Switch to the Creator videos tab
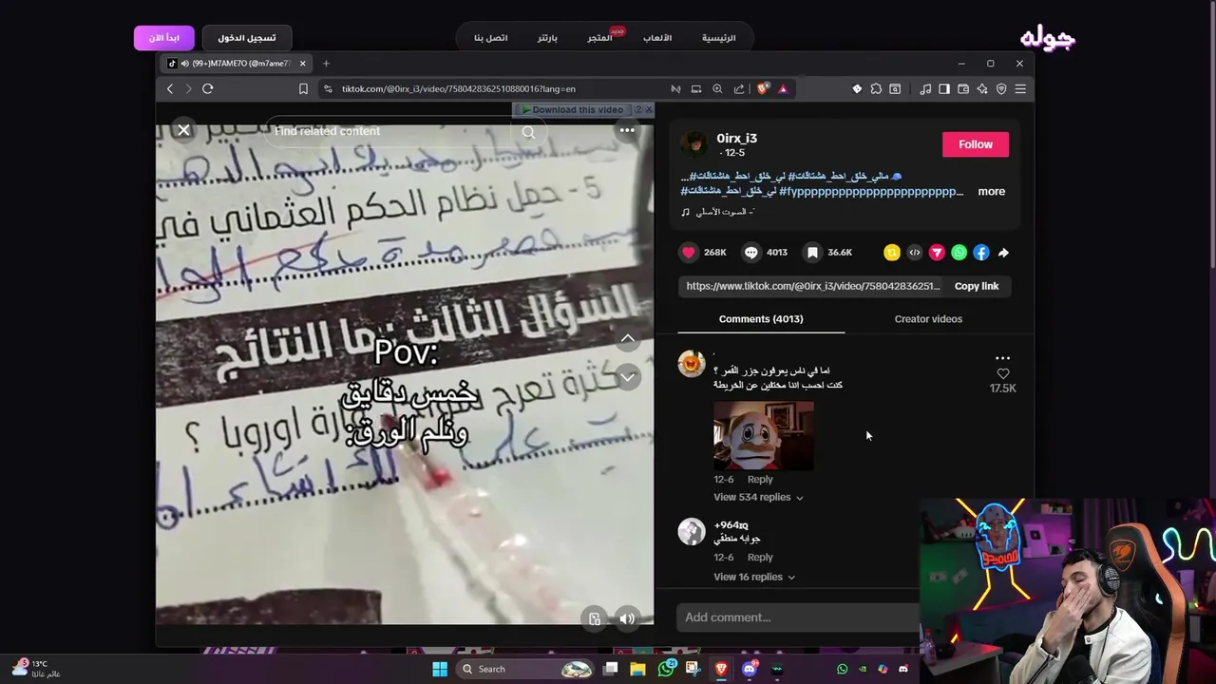 [928, 319]
